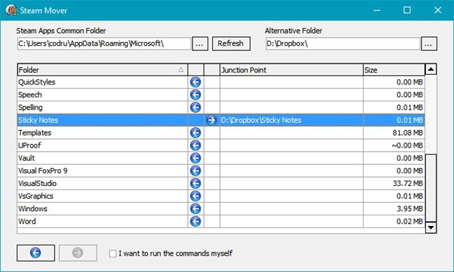454x272 pixels.
Task: Click the right arrow icon in Sticky Notes row
Action: [x=212, y=120]
